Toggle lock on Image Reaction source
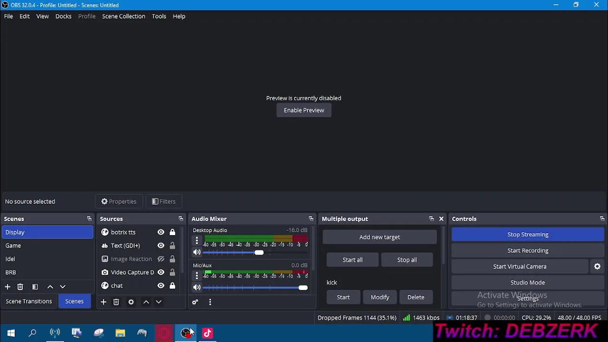The width and height of the screenshot is (608, 342). (x=172, y=259)
